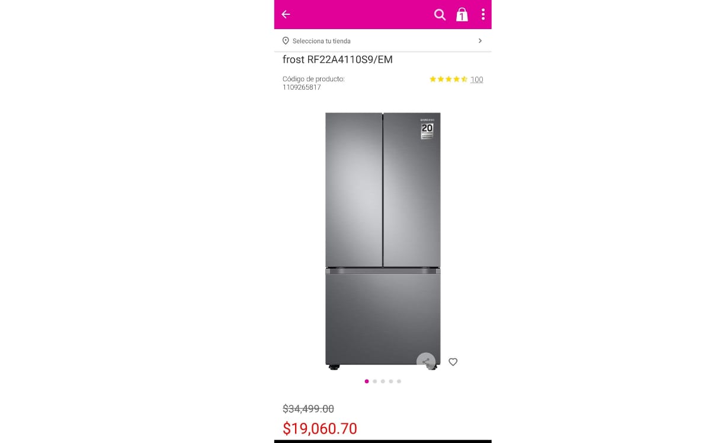Jump to the fourth image carousel dot

[x=391, y=381]
